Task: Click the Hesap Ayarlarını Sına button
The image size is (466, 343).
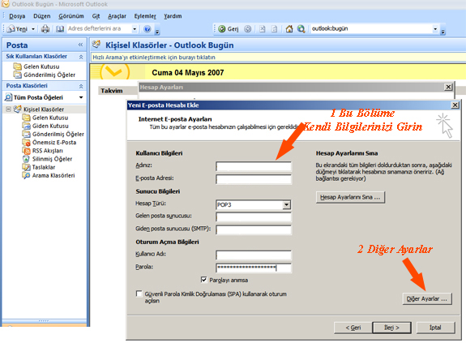Action: click(350, 197)
